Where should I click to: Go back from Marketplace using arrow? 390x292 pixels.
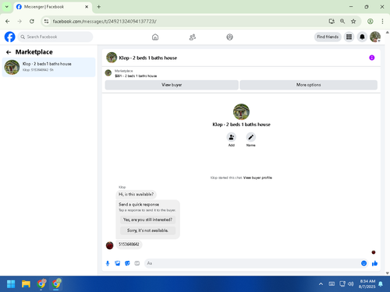click(x=9, y=52)
